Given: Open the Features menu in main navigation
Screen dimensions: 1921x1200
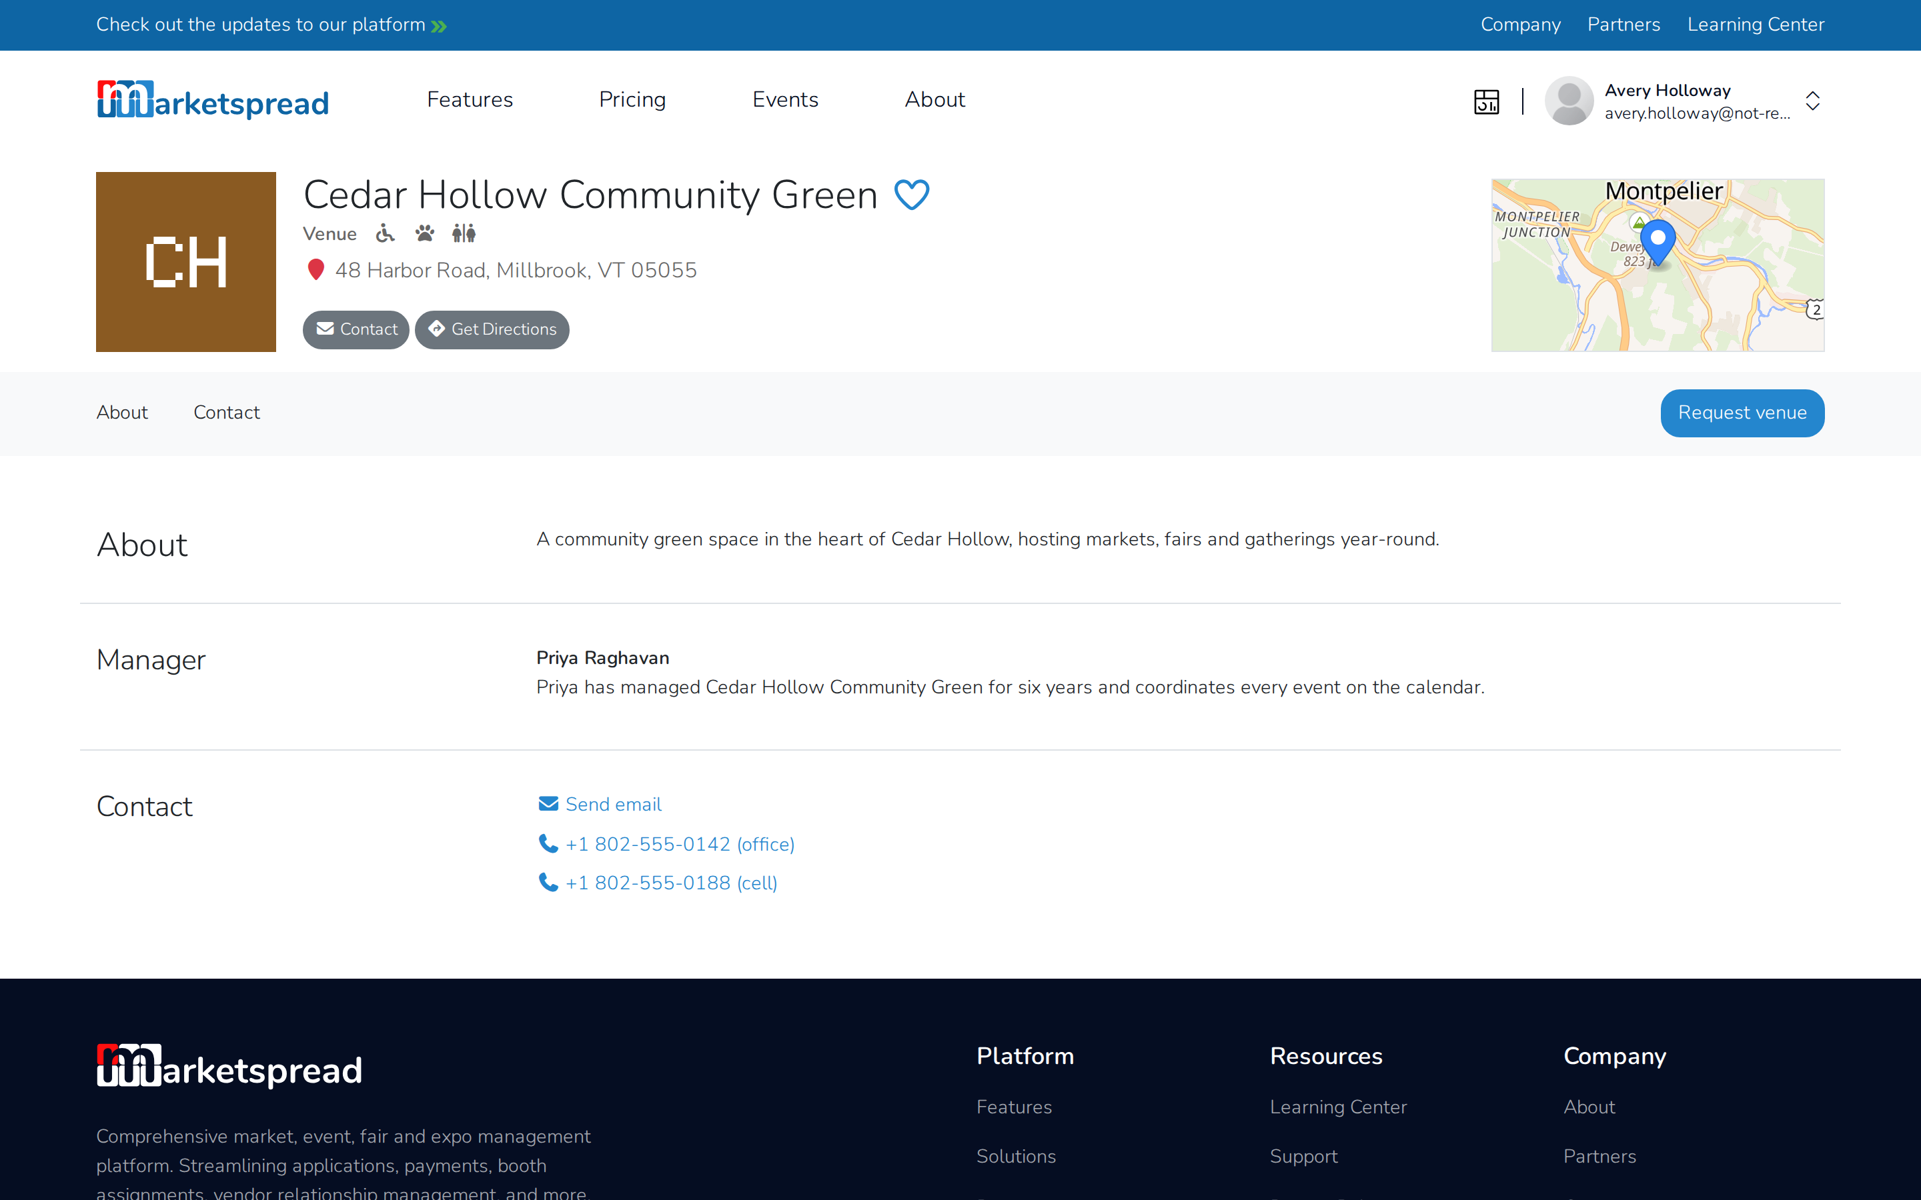Looking at the screenshot, I should (470, 100).
